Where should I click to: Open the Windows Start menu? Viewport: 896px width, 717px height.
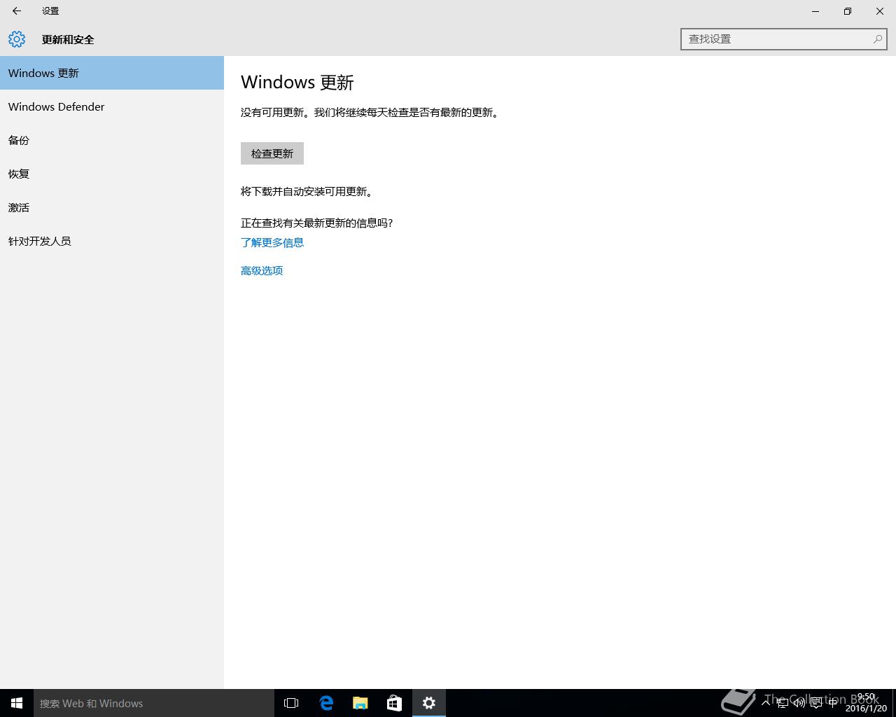click(17, 703)
